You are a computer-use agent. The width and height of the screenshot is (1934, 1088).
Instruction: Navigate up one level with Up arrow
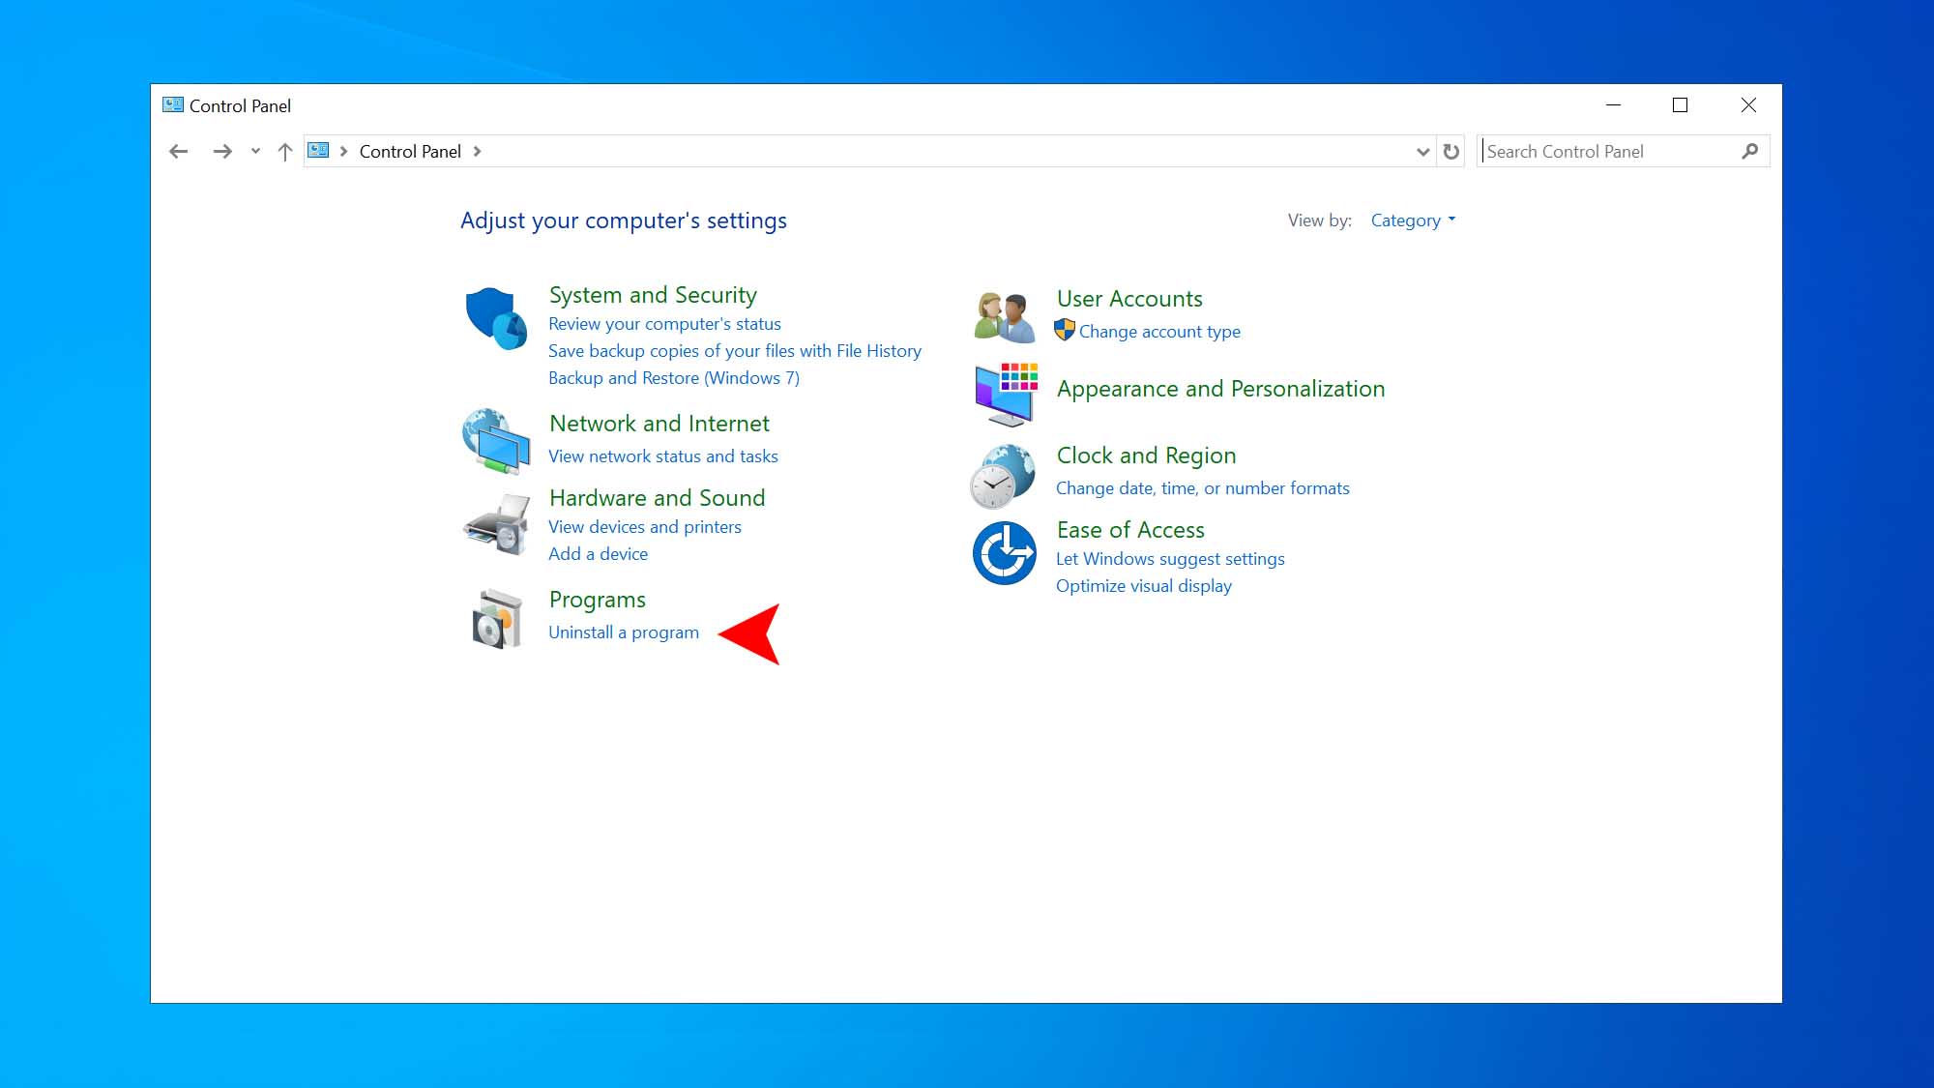[x=285, y=151]
